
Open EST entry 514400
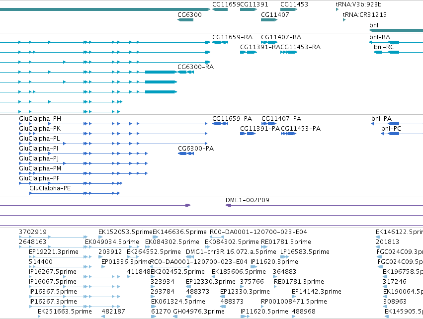pyautogui.click(x=41, y=262)
